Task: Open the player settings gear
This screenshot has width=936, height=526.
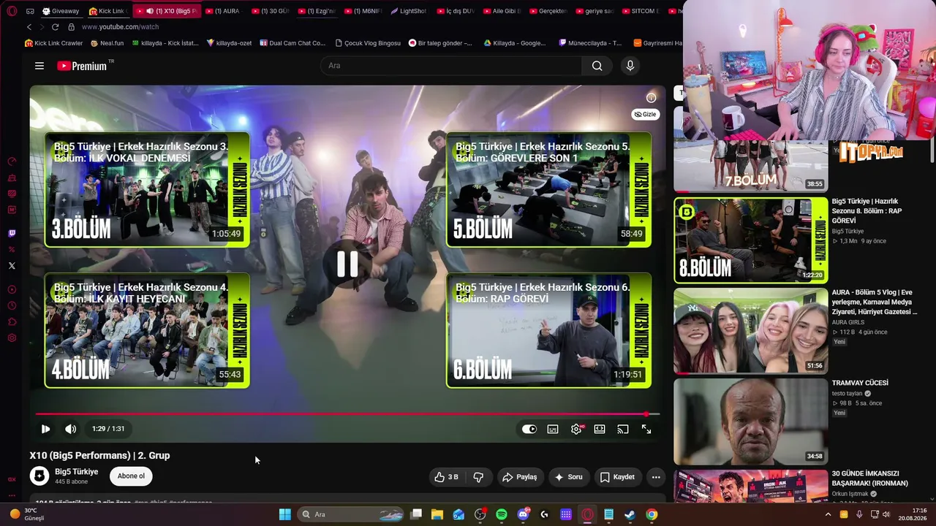Action: [x=576, y=429]
